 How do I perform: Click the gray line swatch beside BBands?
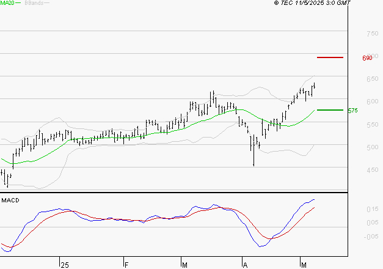tap(48, 4)
